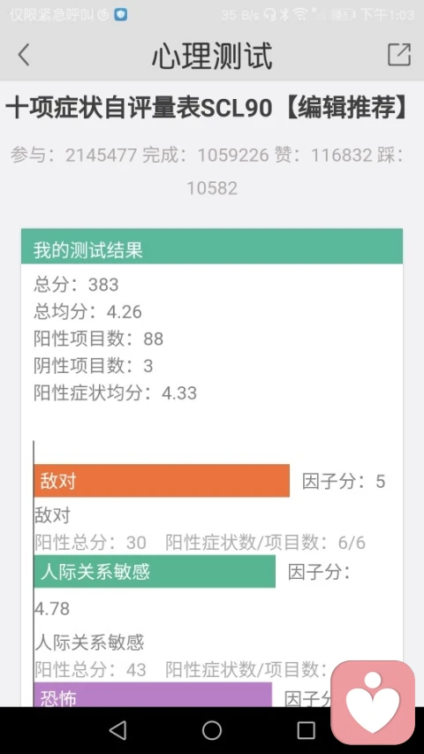Open the share icon at top right
Image resolution: width=424 pixels, height=754 pixels.
click(399, 54)
